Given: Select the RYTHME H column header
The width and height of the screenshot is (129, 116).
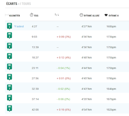Looking at the screenshot, I should 114,16.
